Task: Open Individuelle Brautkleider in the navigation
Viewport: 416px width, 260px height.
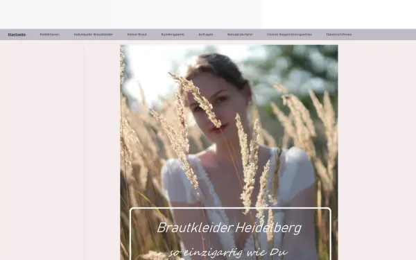Action: (94, 35)
